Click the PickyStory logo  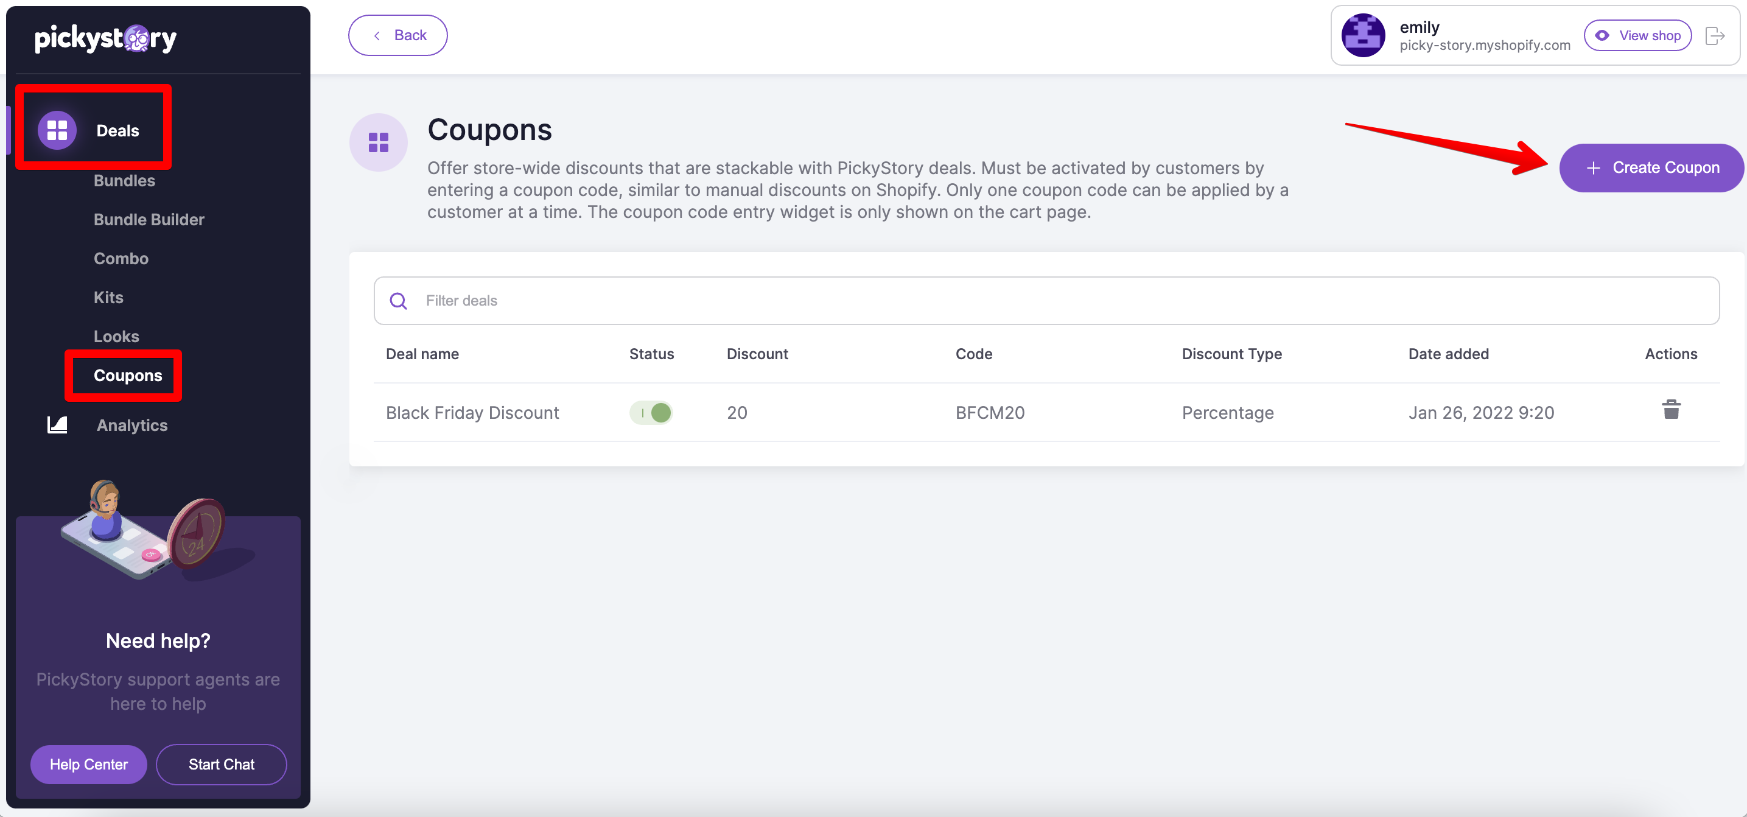[105, 38]
